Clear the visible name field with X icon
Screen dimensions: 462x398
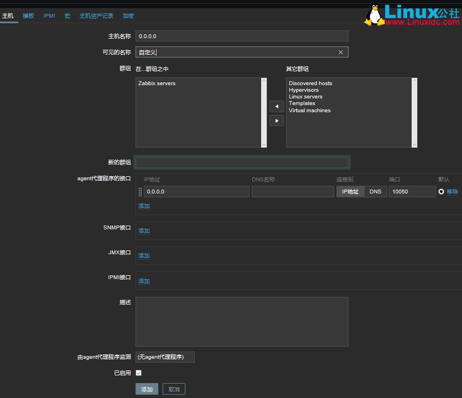click(340, 53)
